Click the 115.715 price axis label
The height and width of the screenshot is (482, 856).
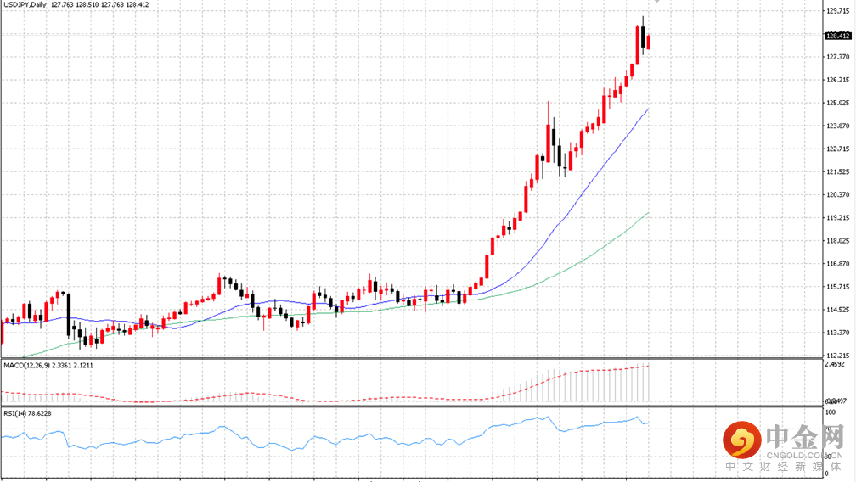pos(838,287)
